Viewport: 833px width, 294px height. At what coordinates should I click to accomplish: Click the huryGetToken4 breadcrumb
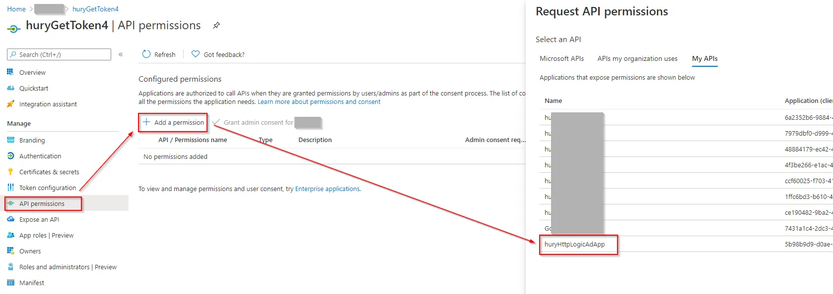point(95,9)
